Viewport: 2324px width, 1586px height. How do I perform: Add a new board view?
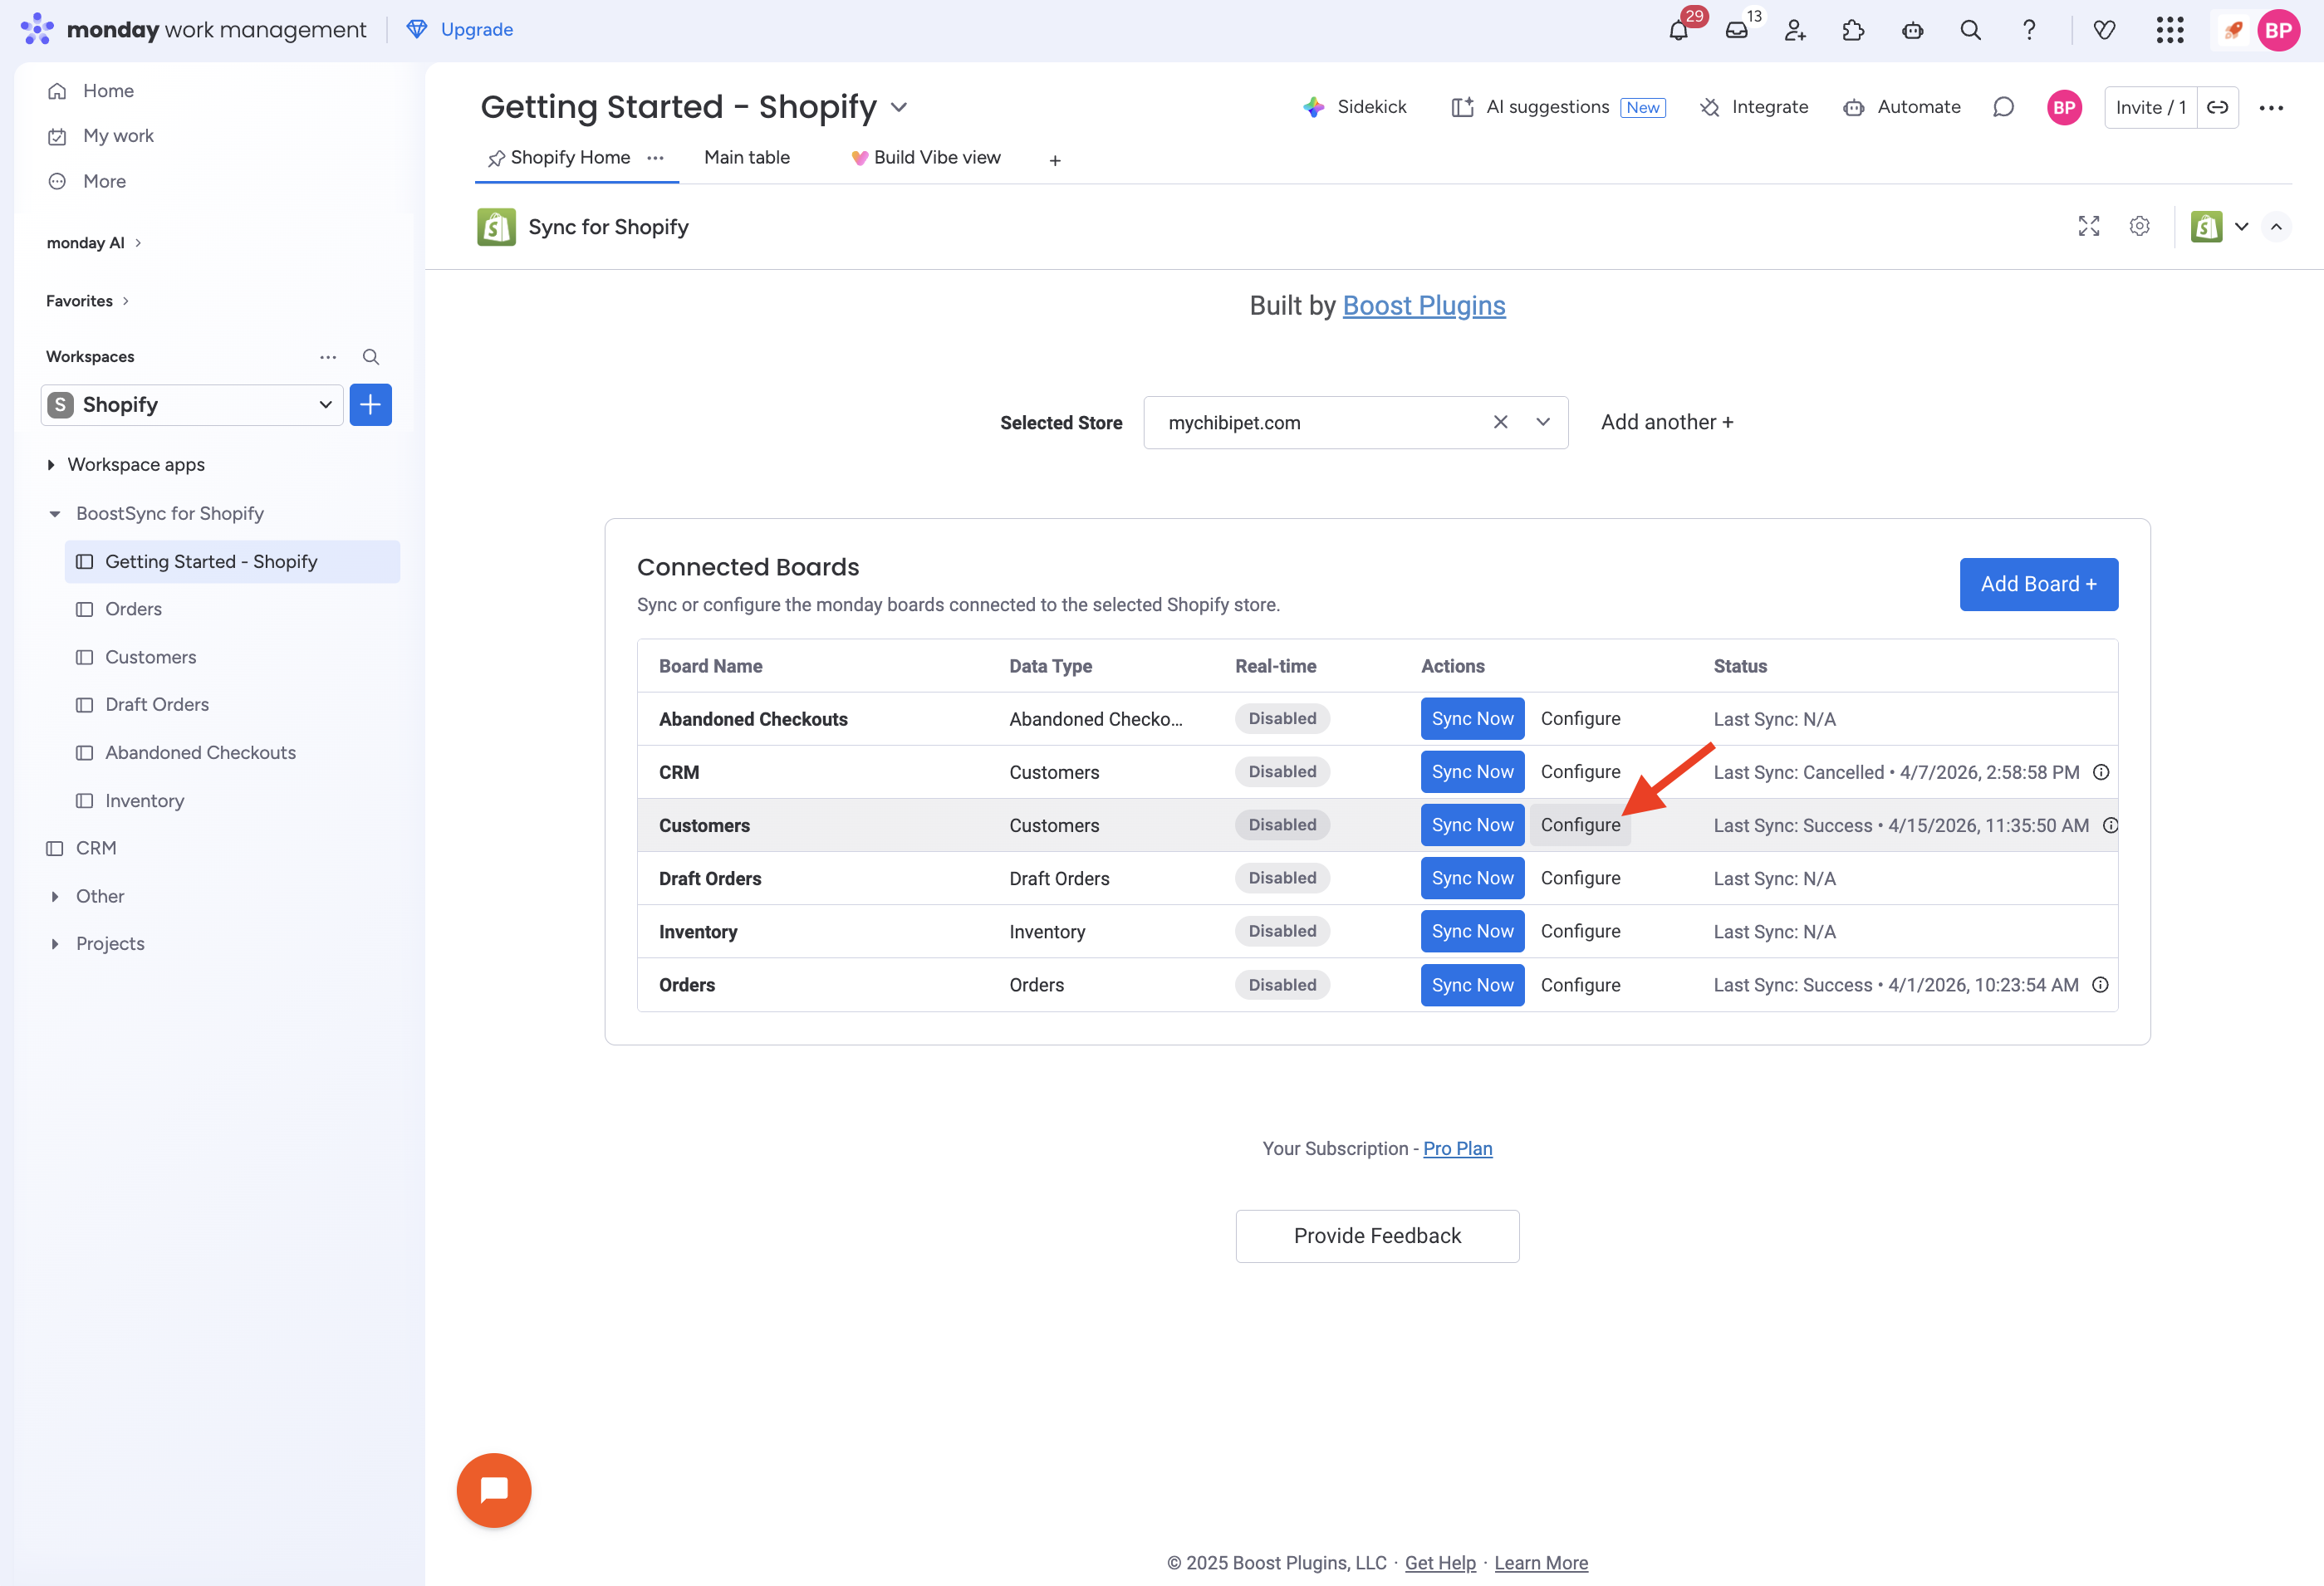(1055, 160)
